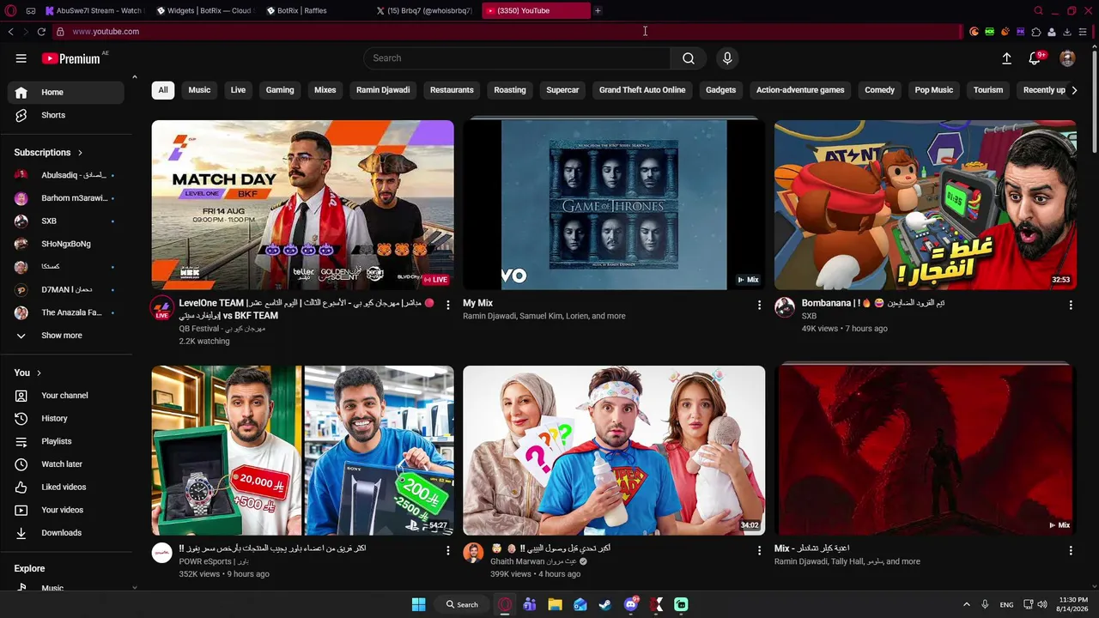Go back using the browser back arrow

pos(10,32)
